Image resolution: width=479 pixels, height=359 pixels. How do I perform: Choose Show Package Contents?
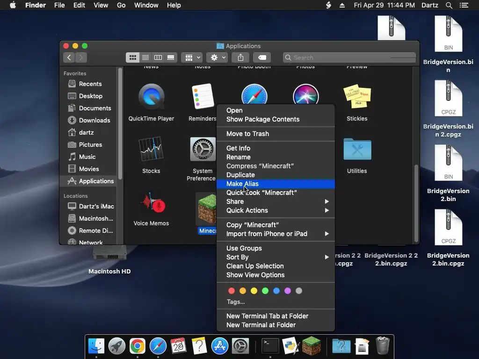click(x=276, y=119)
